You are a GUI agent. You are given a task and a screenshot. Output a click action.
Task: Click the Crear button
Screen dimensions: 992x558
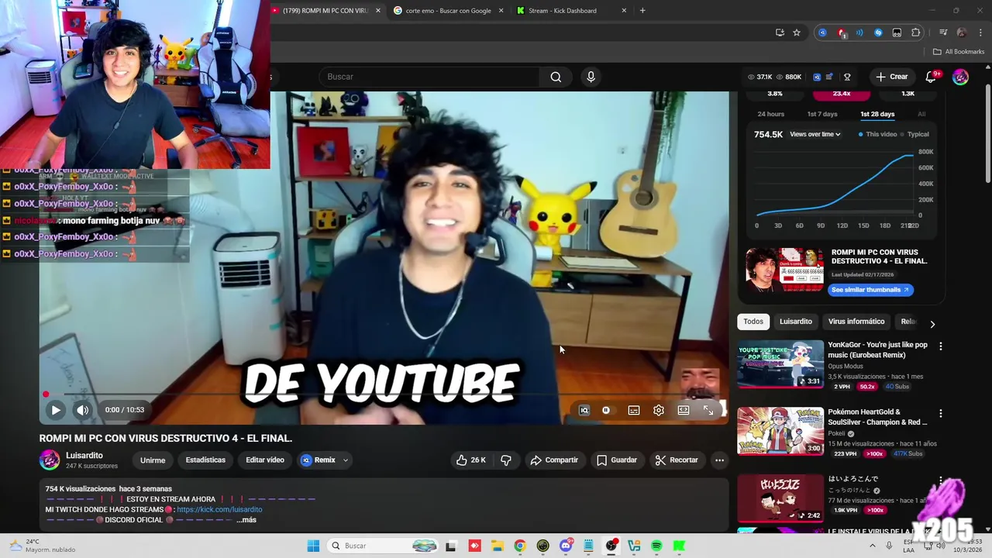[892, 77]
